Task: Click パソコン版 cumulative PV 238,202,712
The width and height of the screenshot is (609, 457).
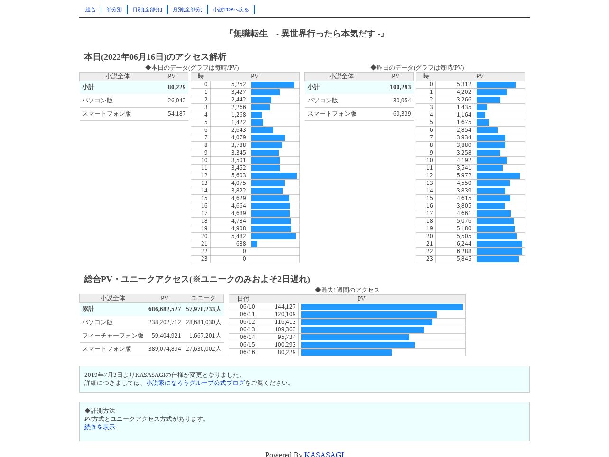Action: 165,322
